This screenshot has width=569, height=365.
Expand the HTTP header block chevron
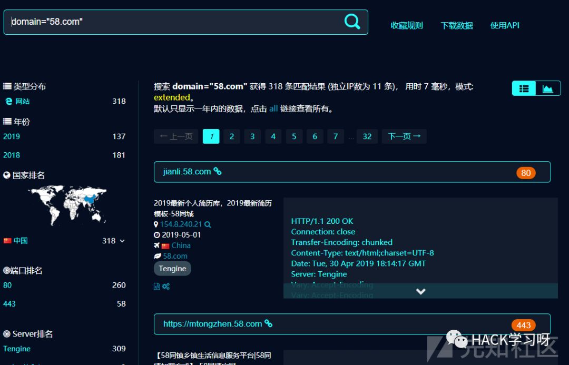420,291
